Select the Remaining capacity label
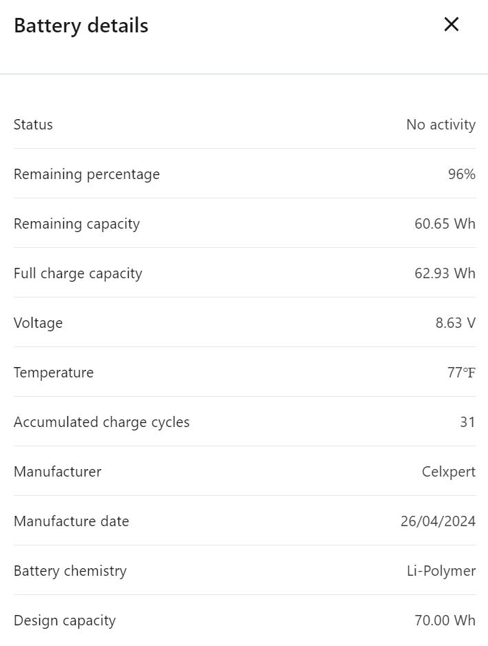This screenshot has width=488, height=646. [x=76, y=224]
